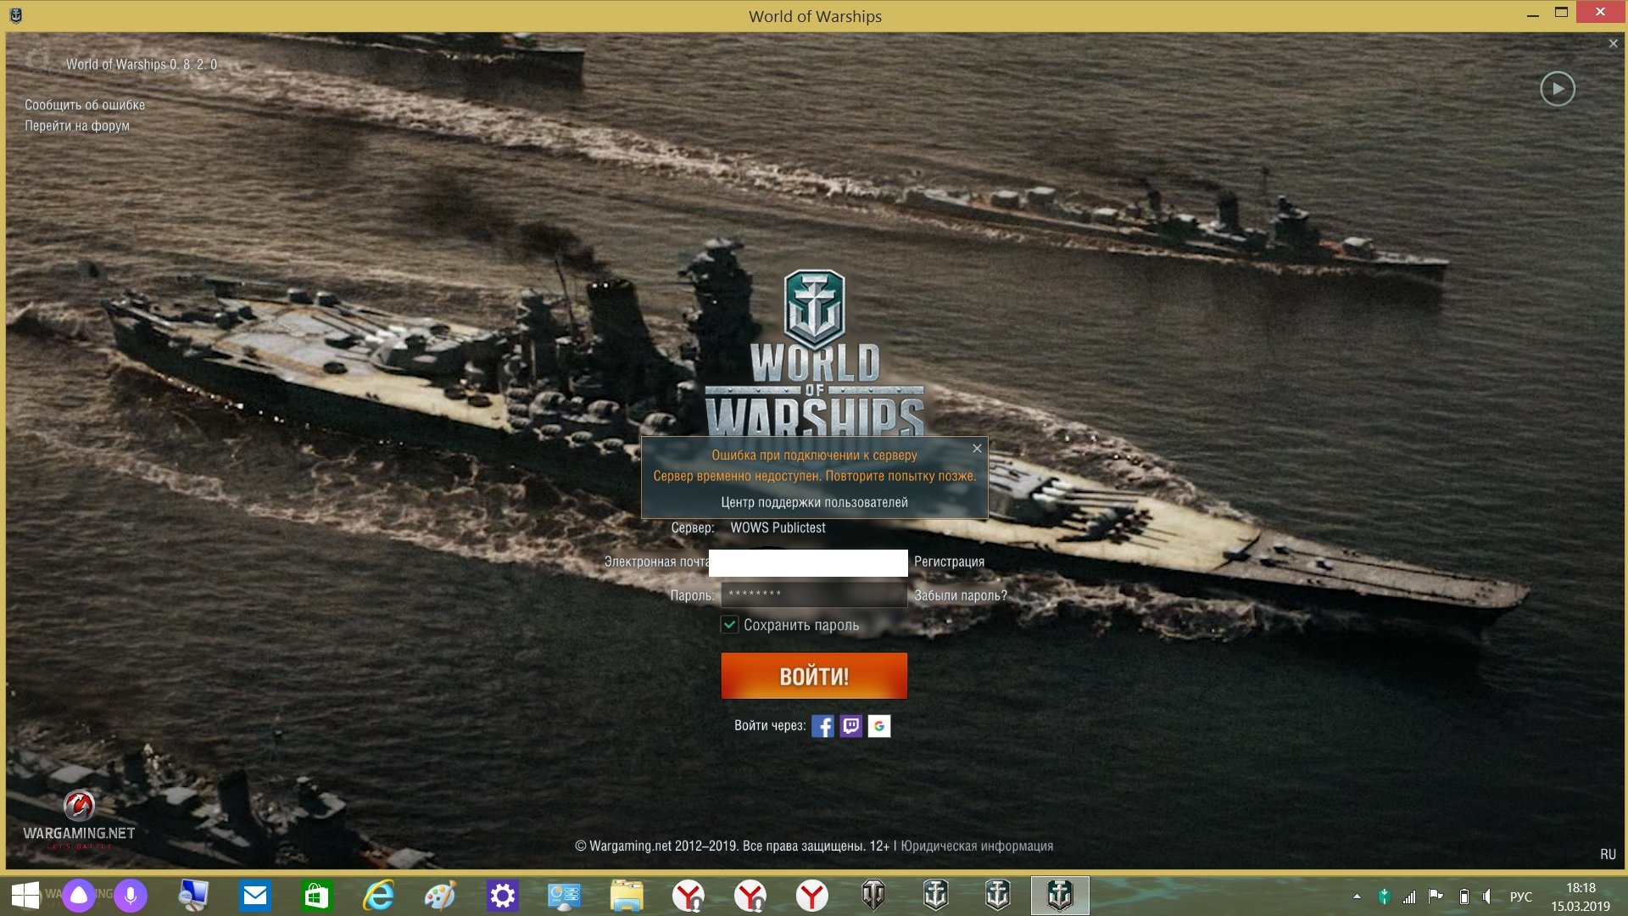Open the volume speaker tray icon
Image resolution: width=1628 pixels, height=916 pixels.
coord(1487,896)
